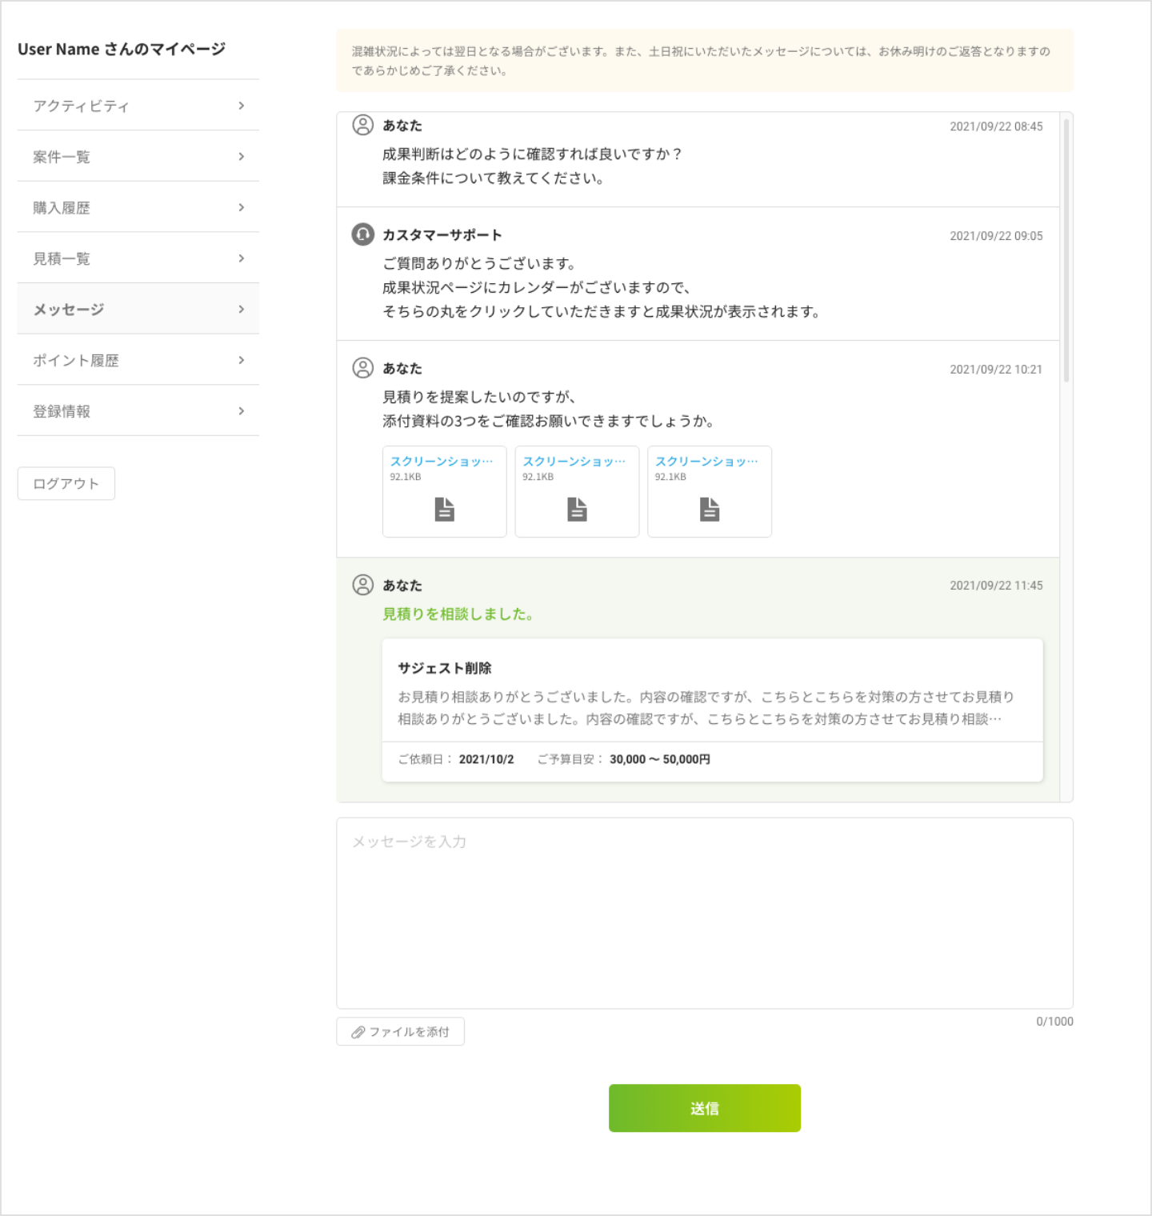Click the avatar icon beside the first あなた message

[x=362, y=125]
